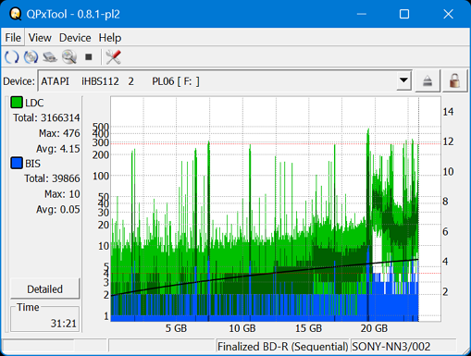Image resolution: width=471 pixels, height=356 pixels.
Task: Close the QPxTool window
Action: tap(448, 14)
